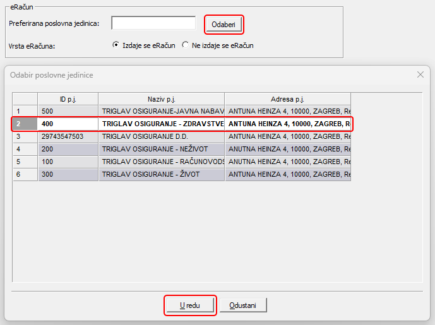Image resolution: width=435 pixels, height=325 pixels.
Task: Click ID cell 29743547503
Action: [x=68, y=136]
